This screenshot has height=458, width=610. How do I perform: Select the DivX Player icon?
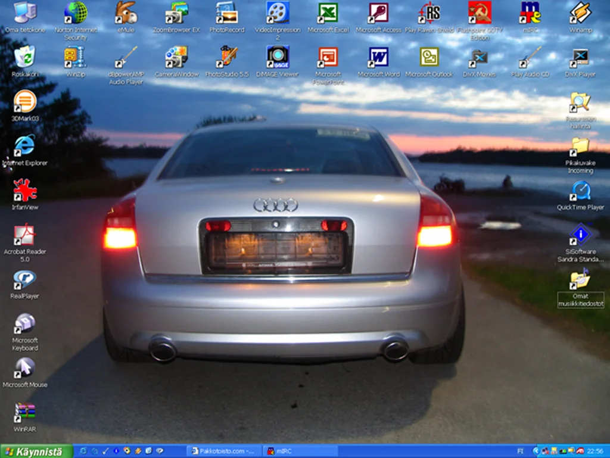pyautogui.click(x=580, y=58)
